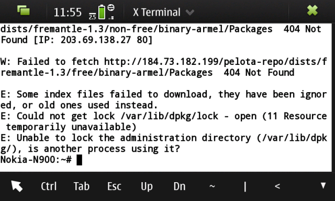Tap the Up history key

[x=147, y=186]
